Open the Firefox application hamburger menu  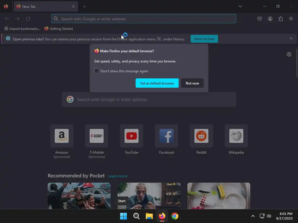click(291, 19)
